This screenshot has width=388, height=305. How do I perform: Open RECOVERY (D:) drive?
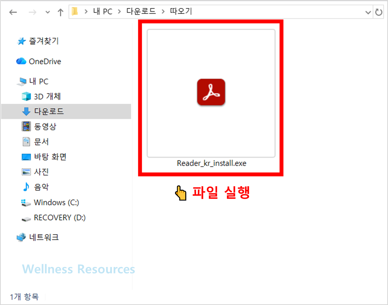[x=60, y=218]
